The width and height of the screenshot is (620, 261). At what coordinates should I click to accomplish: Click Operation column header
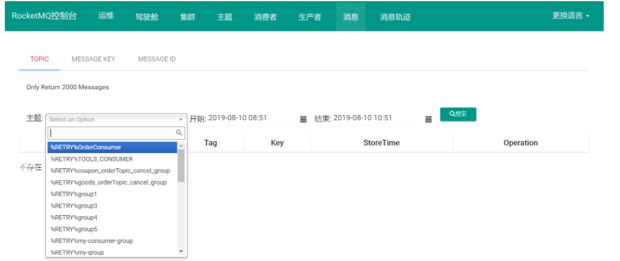coord(521,143)
